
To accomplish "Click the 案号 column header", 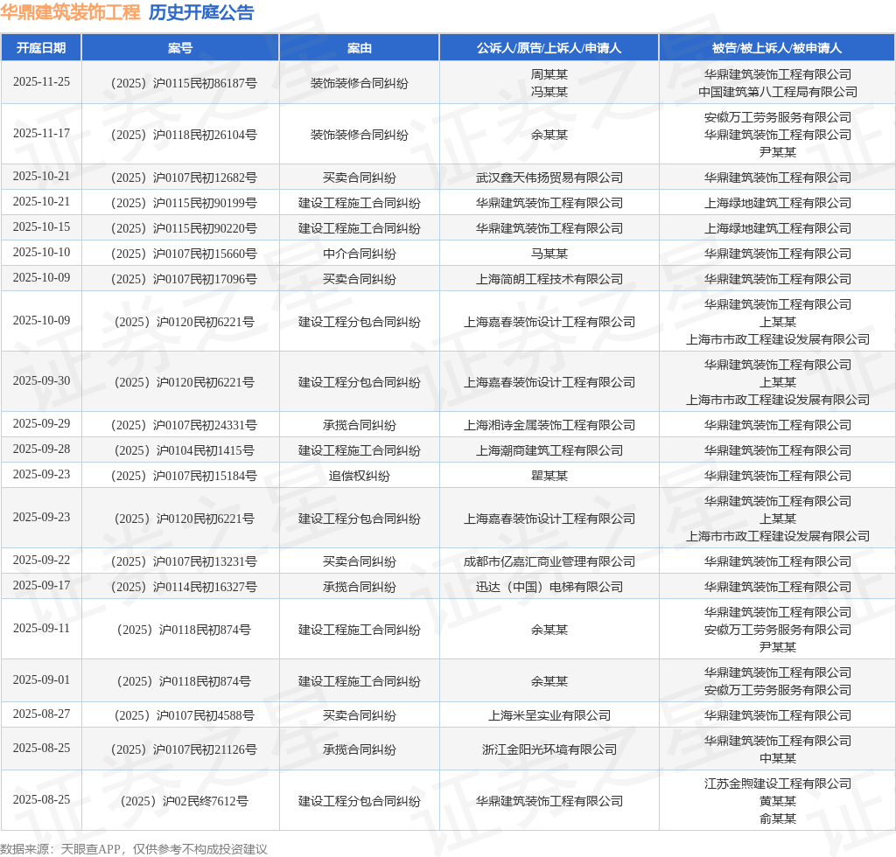I will tap(179, 47).
